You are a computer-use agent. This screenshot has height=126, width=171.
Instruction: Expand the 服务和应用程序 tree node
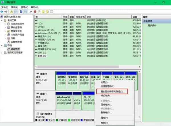2,53
